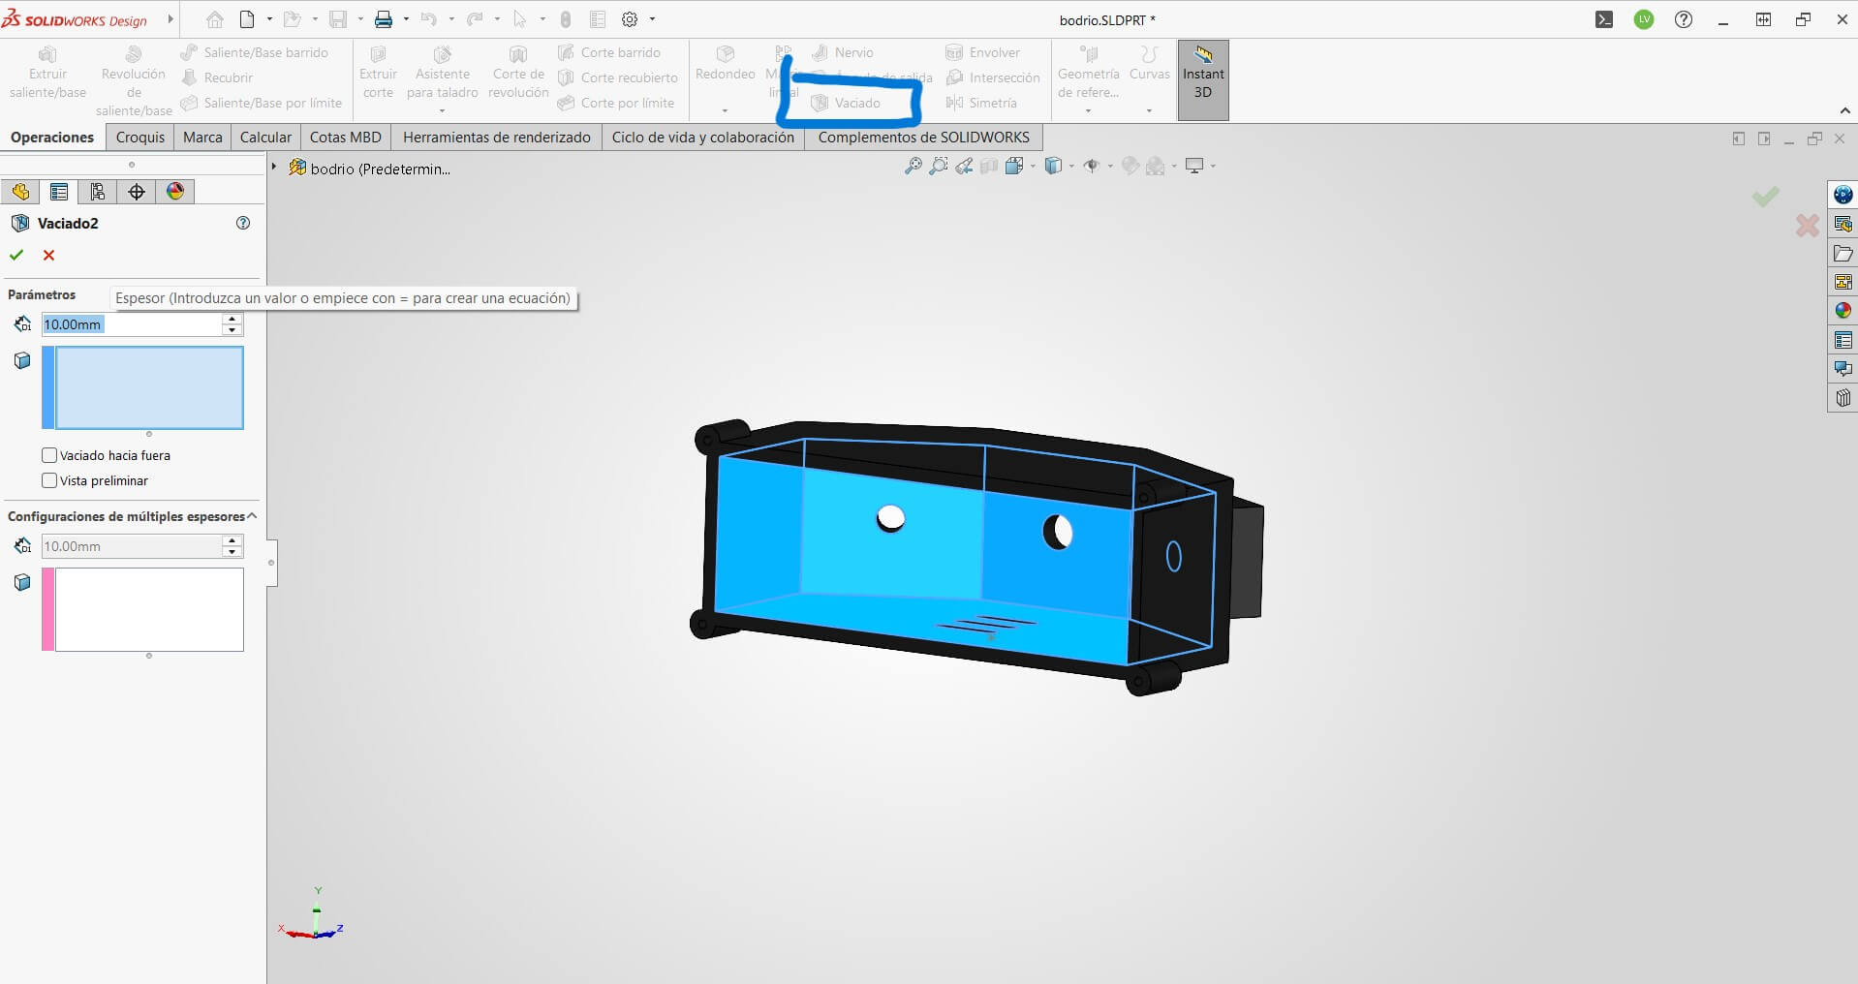Open the user account avatar
The width and height of the screenshot is (1858, 984).
coord(1644,19)
